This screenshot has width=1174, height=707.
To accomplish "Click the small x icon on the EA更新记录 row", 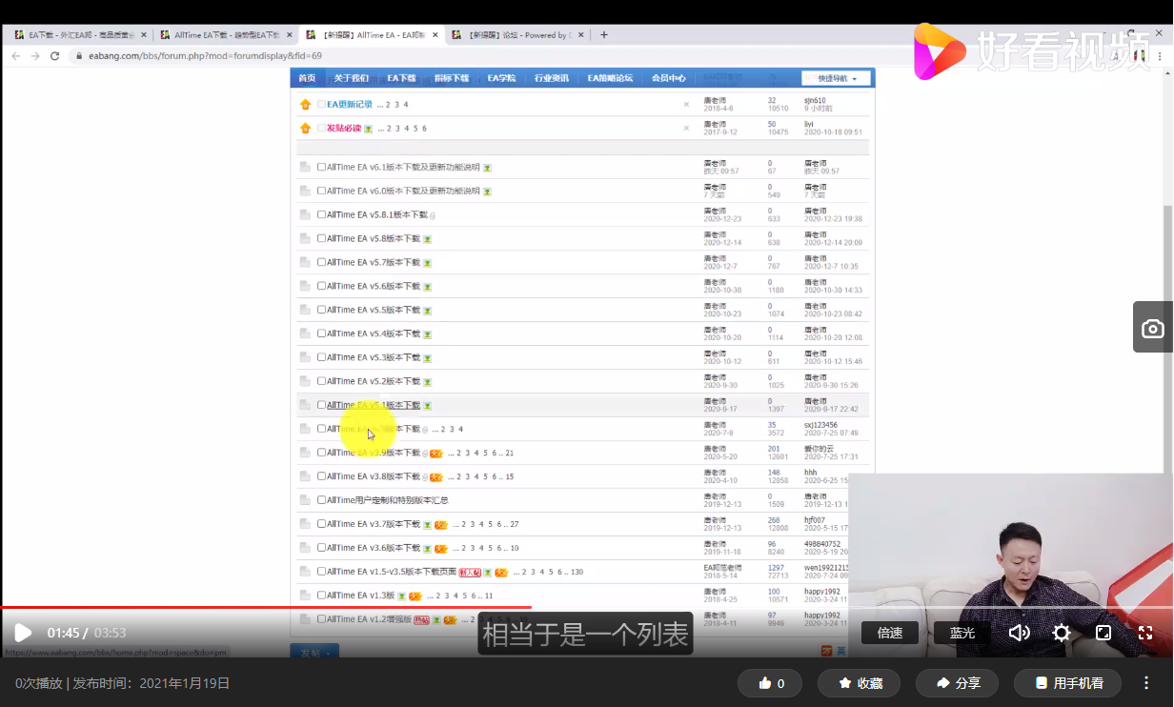I will pyautogui.click(x=686, y=105).
